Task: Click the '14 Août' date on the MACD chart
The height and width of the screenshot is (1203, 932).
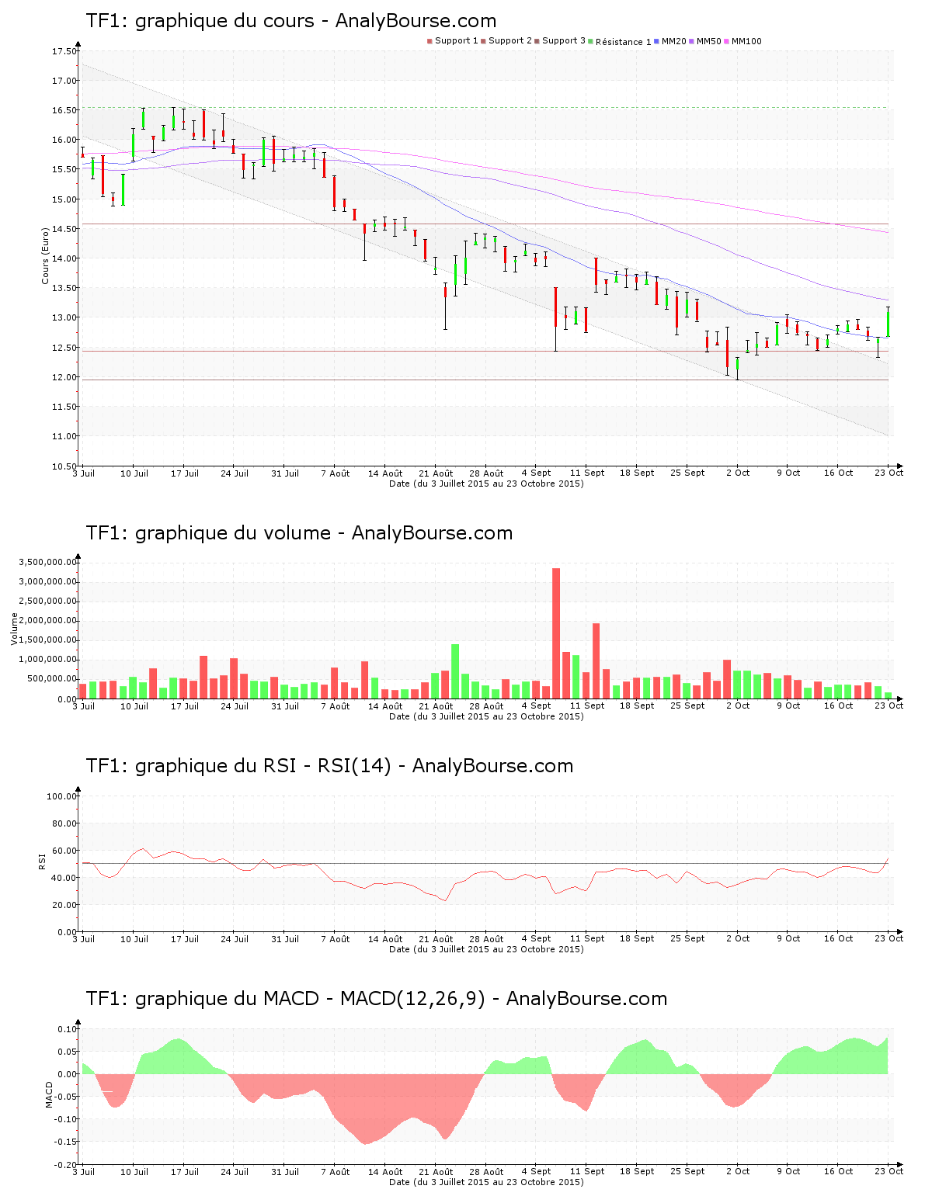Action: (385, 1172)
